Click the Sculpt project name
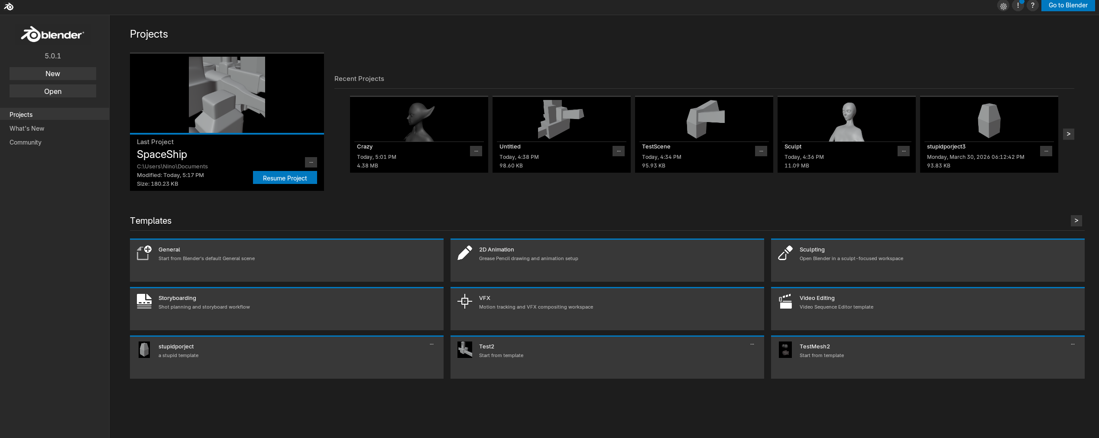 pos(793,147)
